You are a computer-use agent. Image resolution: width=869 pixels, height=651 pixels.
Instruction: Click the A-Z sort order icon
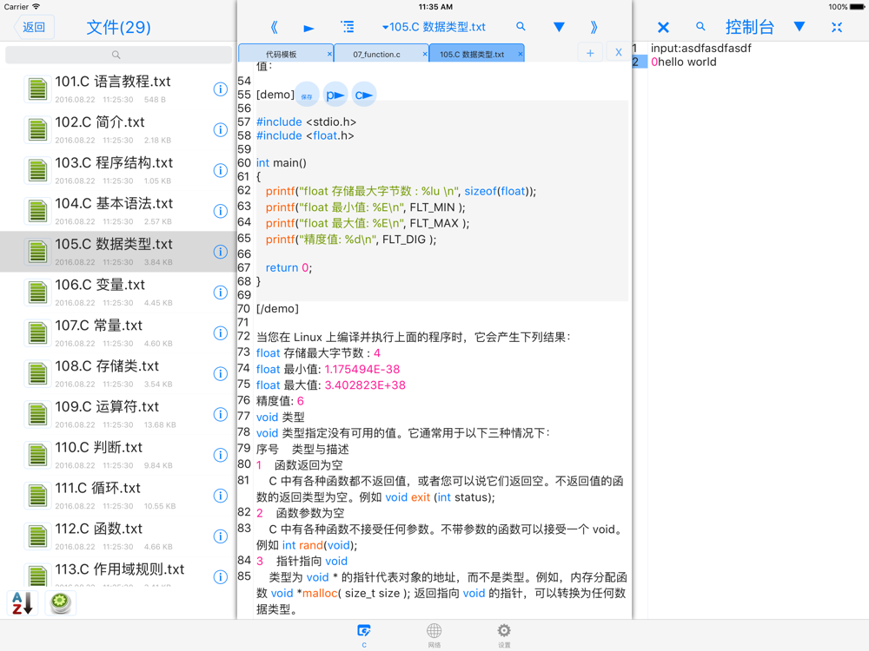pos(23,603)
